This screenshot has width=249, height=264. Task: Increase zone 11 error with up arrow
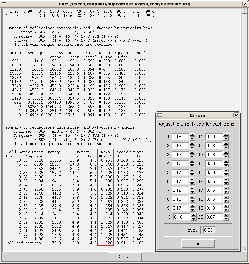point(226,135)
